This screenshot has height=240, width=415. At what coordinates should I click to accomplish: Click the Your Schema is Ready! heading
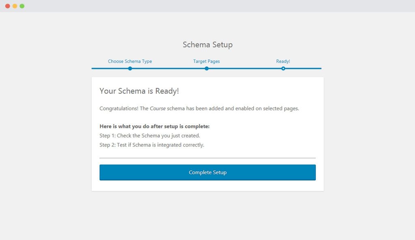[139, 91]
